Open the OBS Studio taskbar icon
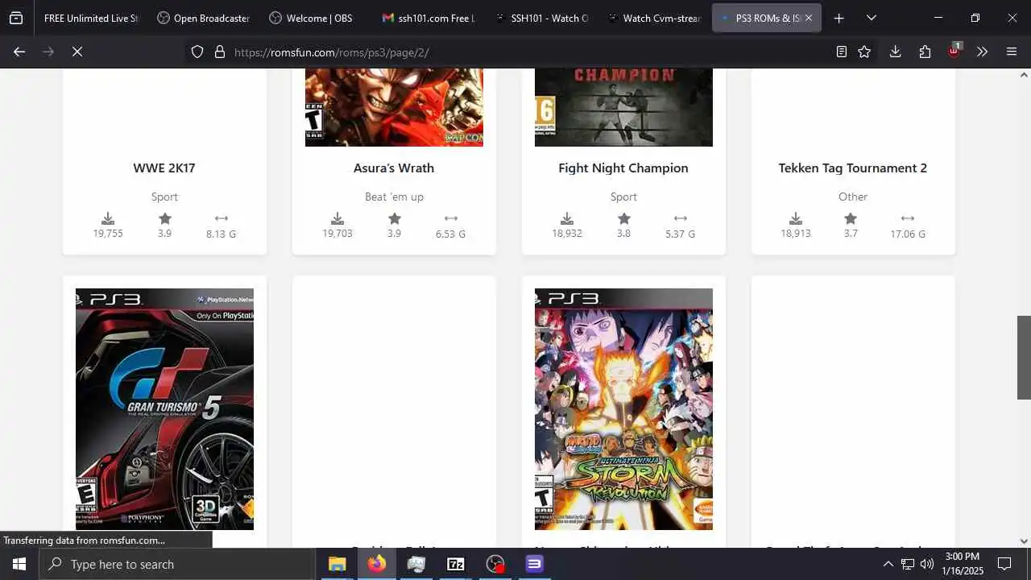The height and width of the screenshot is (580, 1031). (495, 564)
